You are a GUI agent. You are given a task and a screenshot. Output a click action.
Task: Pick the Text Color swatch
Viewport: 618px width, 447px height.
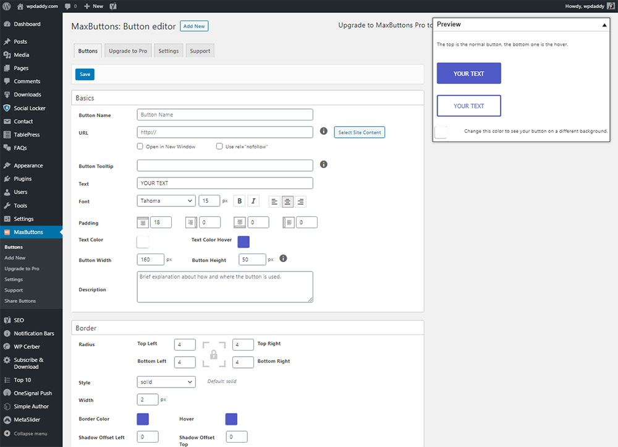click(143, 242)
